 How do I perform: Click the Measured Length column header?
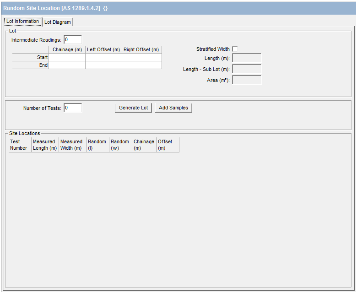(x=45, y=145)
